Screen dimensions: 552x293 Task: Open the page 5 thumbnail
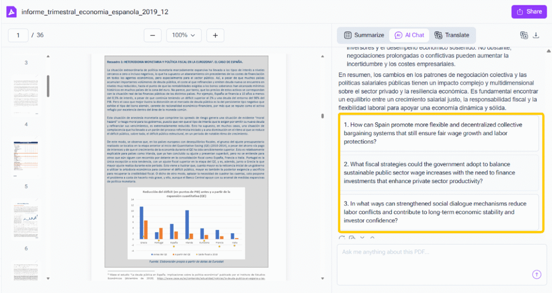[x=26, y=159]
